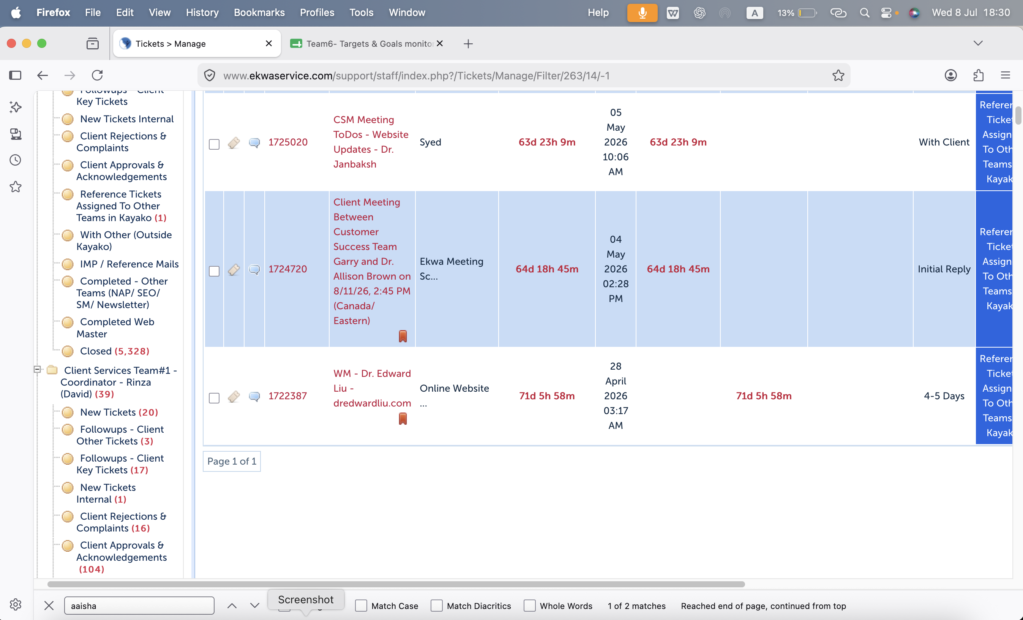1023x620 pixels.
Task: Close the find bar
Action: (x=49, y=606)
